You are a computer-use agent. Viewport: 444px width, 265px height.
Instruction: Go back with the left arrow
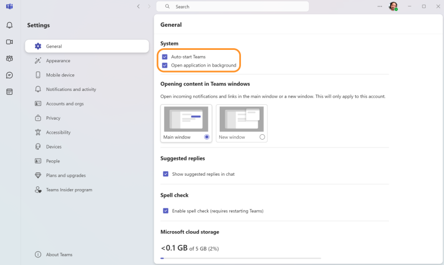(x=138, y=6)
